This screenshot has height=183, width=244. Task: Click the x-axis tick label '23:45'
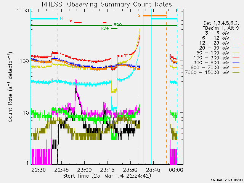tap(153, 170)
